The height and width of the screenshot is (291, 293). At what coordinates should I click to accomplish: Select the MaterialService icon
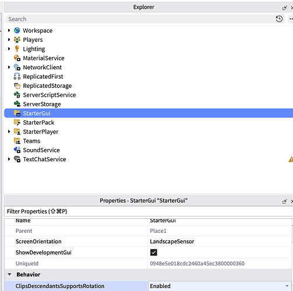click(x=17, y=58)
